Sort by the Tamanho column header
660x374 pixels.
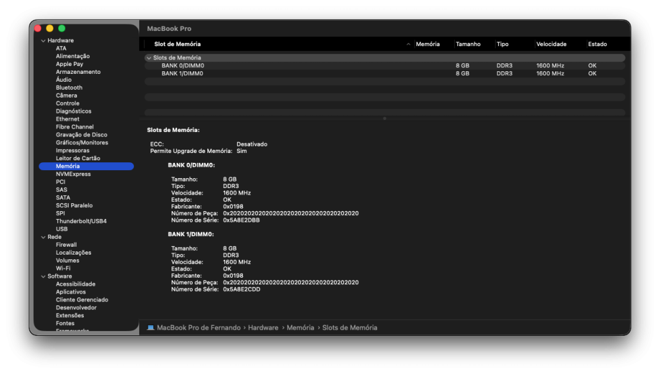pyautogui.click(x=468, y=44)
